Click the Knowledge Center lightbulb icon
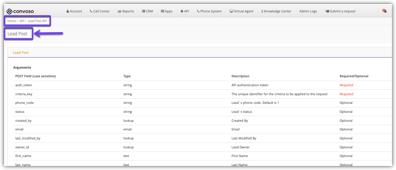This screenshot has width=396, height=170. [x=262, y=11]
